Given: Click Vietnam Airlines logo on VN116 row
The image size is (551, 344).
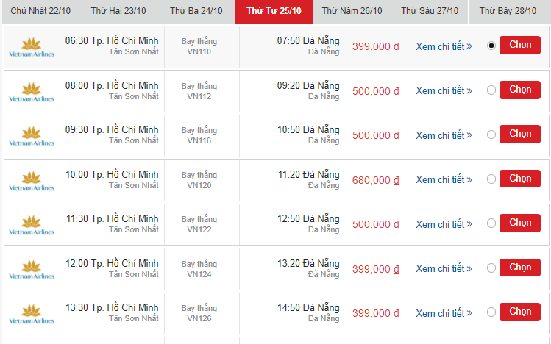Looking at the screenshot, I should click(32, 136).
